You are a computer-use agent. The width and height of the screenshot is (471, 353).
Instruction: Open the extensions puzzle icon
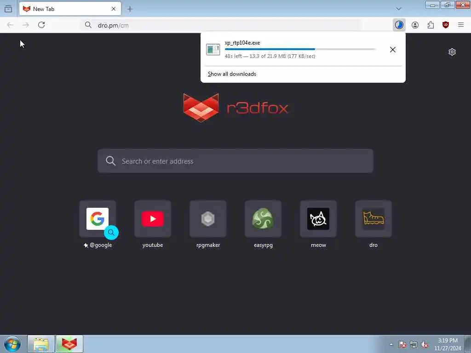pos(431,25)
